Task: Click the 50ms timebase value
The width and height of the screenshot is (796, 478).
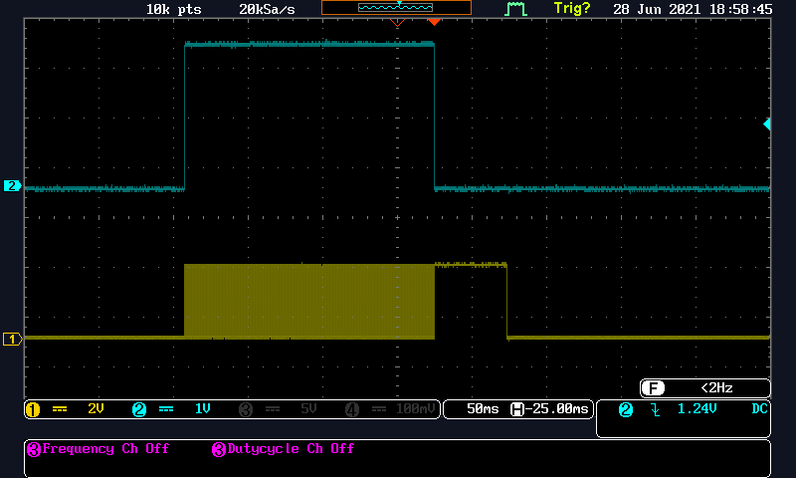Action: (x=483, y=409)
